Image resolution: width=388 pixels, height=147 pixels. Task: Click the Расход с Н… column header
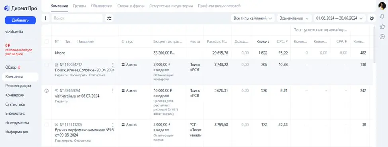click(x=217, y=41)
